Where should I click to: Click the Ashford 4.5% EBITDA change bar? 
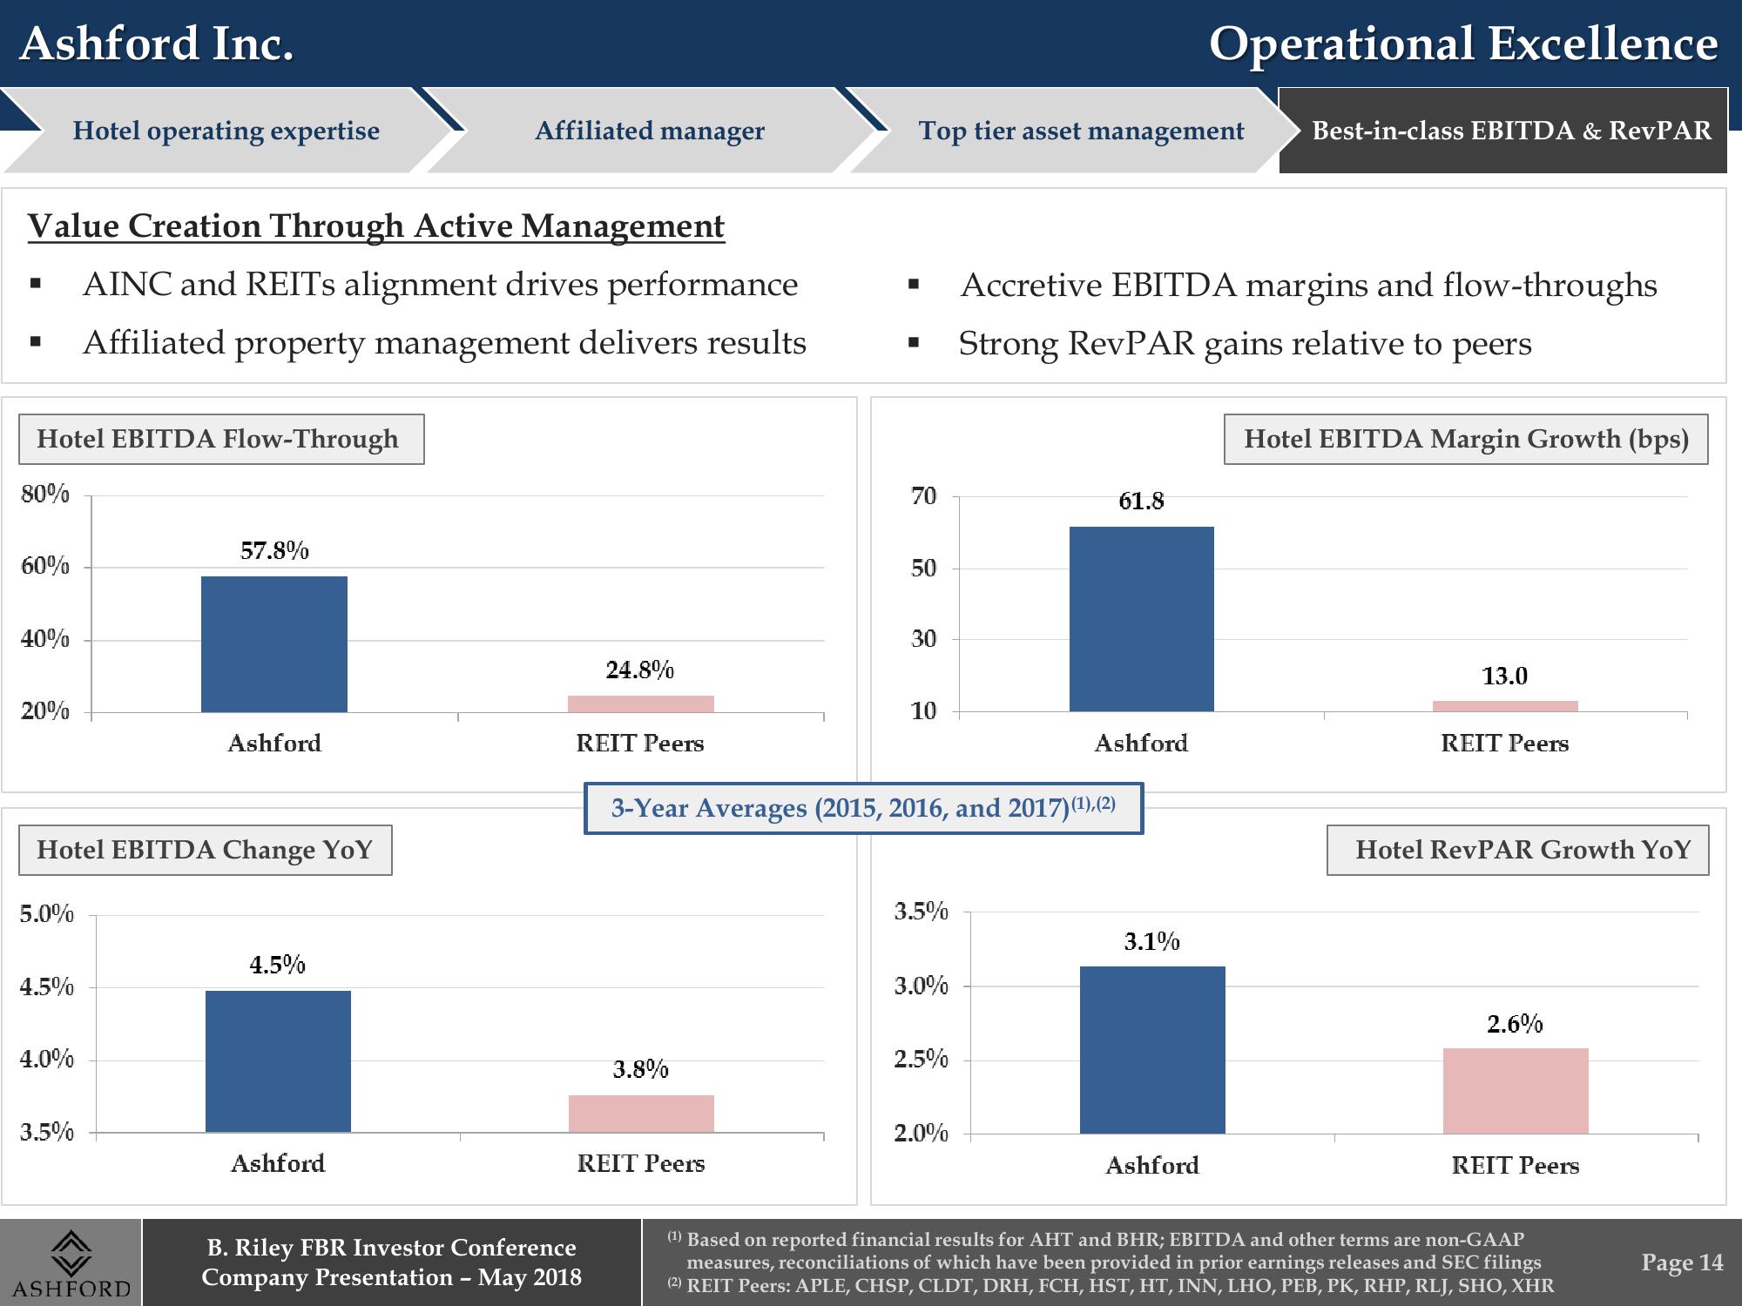(x=278, y=1061)
